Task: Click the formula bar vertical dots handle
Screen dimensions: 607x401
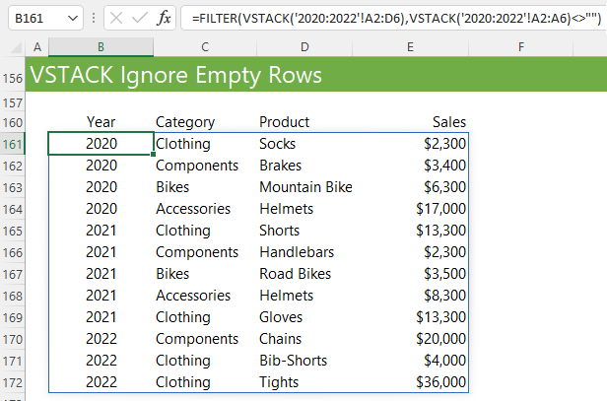Action: (94, 18)
